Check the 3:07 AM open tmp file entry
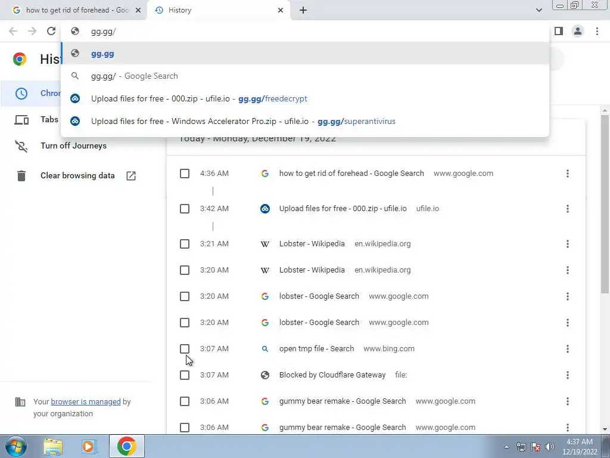The width and height of the screenshot is (610, 458). click(x=185, y=348)
